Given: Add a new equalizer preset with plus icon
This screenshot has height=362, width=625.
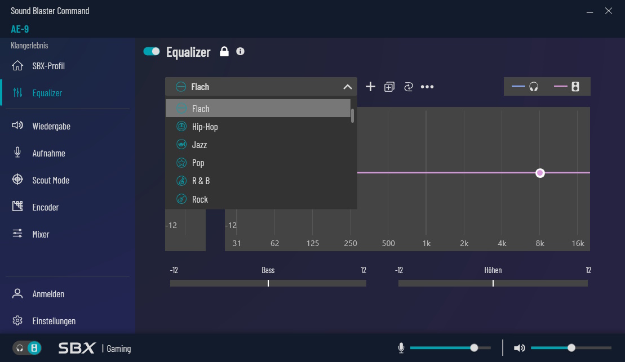Looking at the screenshot, I should pos(370,86).
